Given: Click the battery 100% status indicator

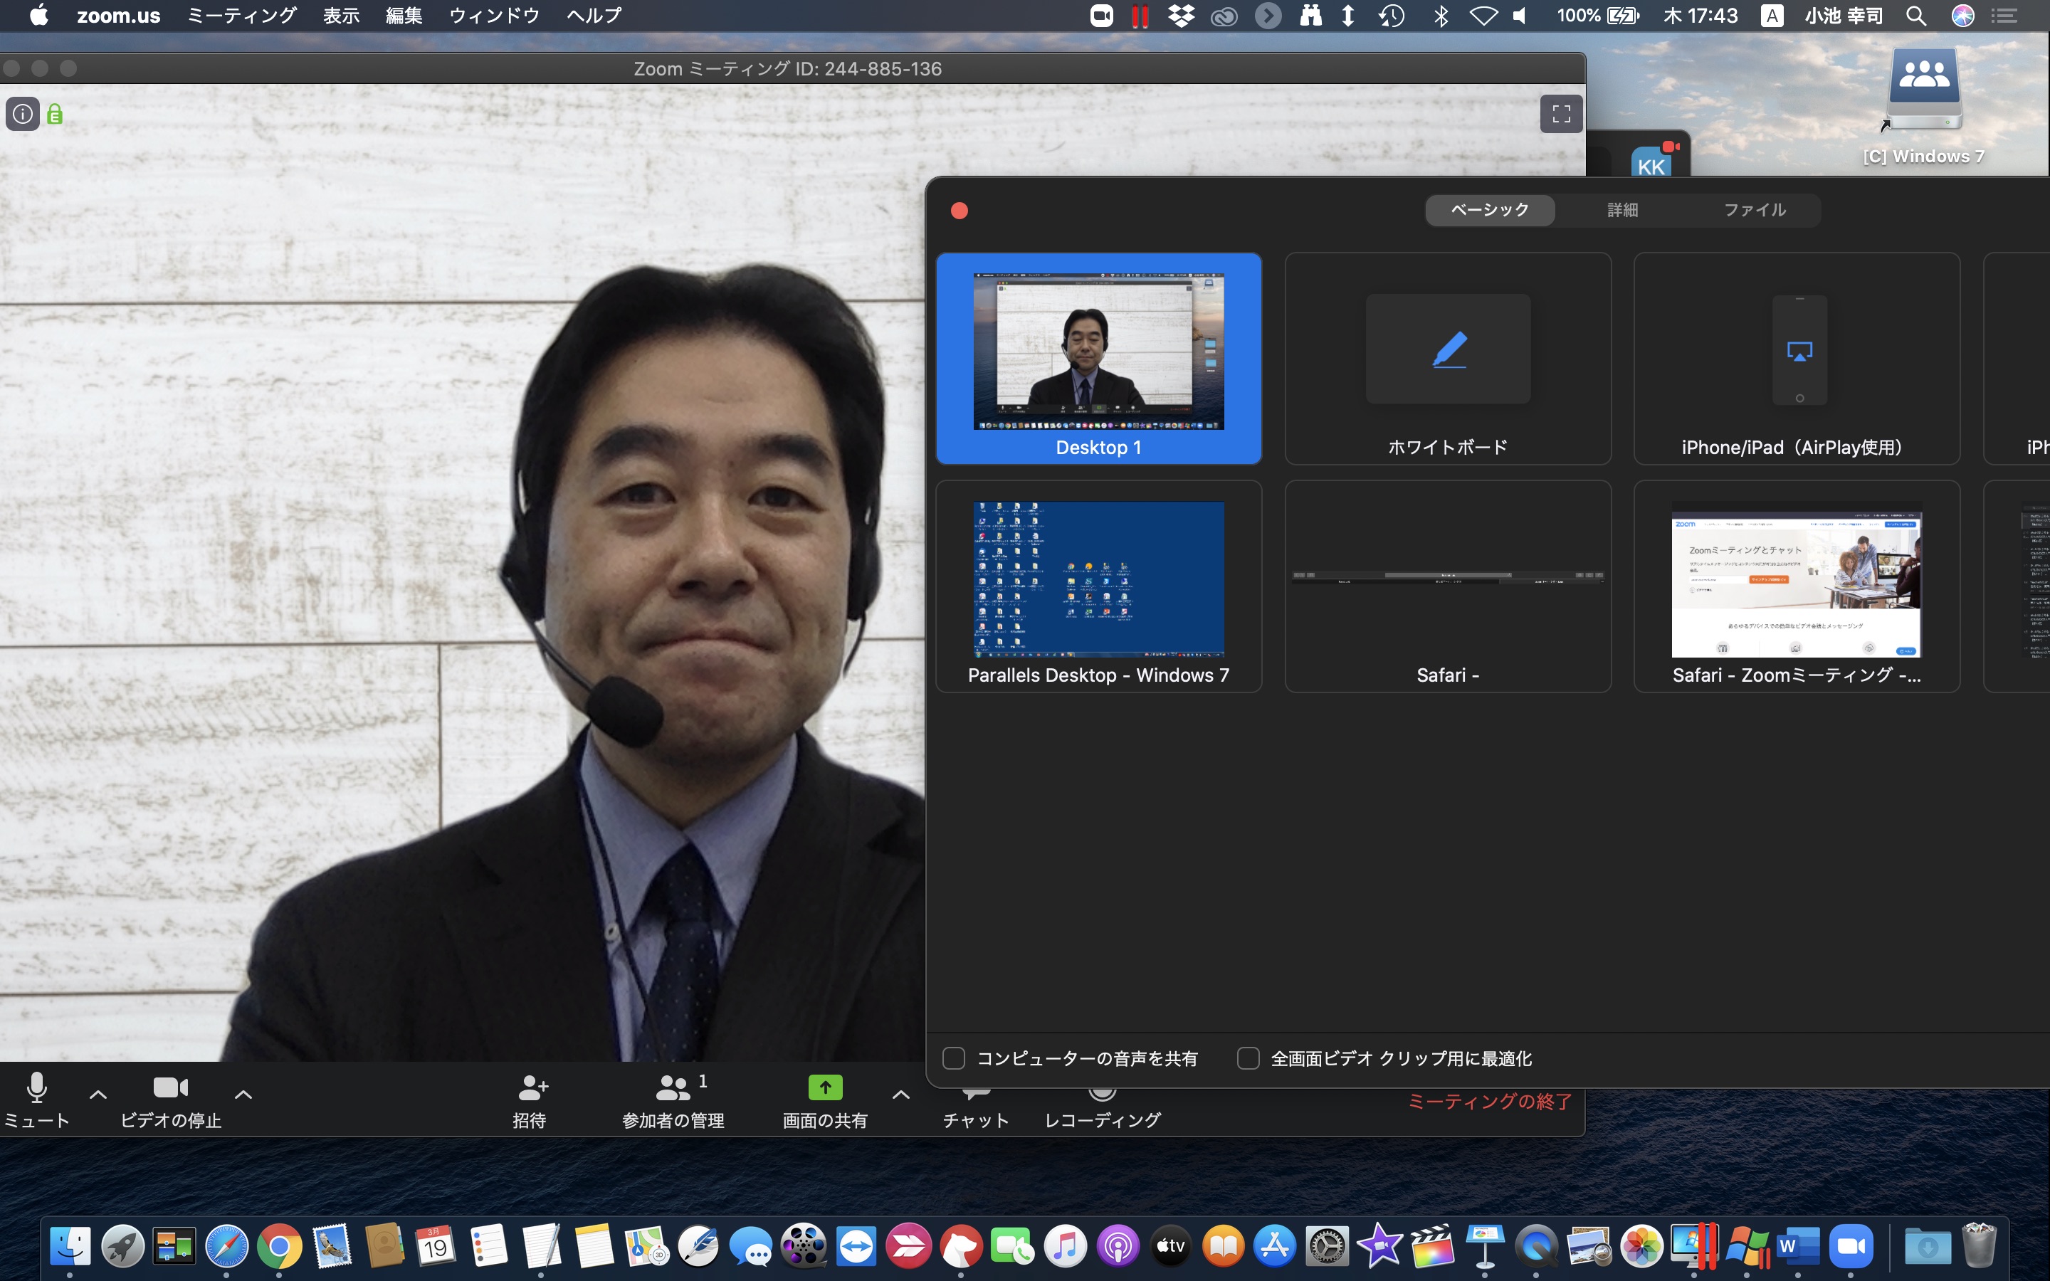Looking at the screenshot, I should [1597, 15].
